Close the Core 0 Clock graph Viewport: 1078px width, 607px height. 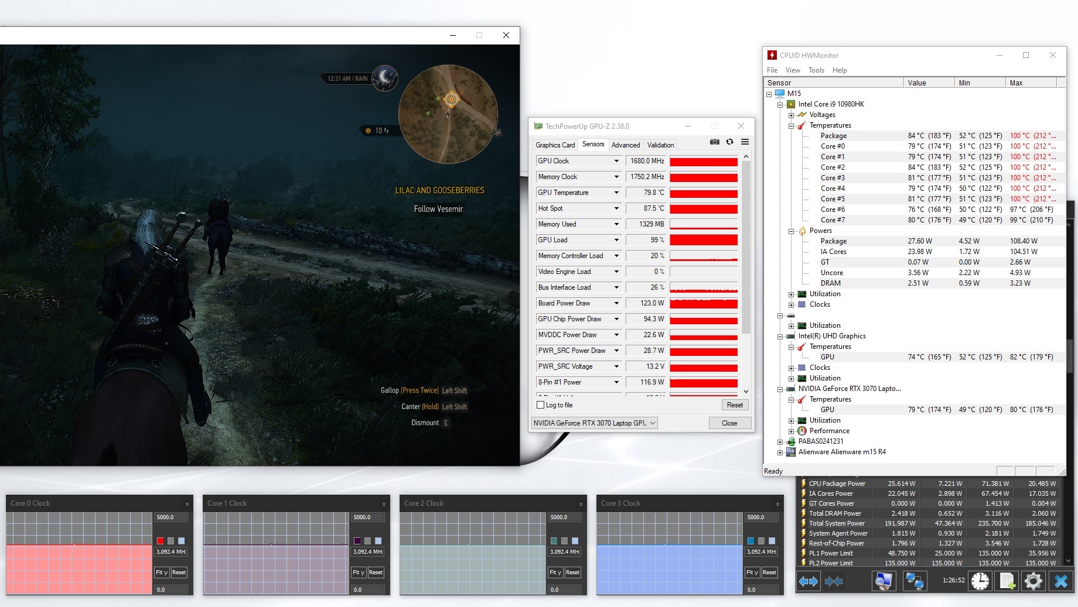point(187,504)
